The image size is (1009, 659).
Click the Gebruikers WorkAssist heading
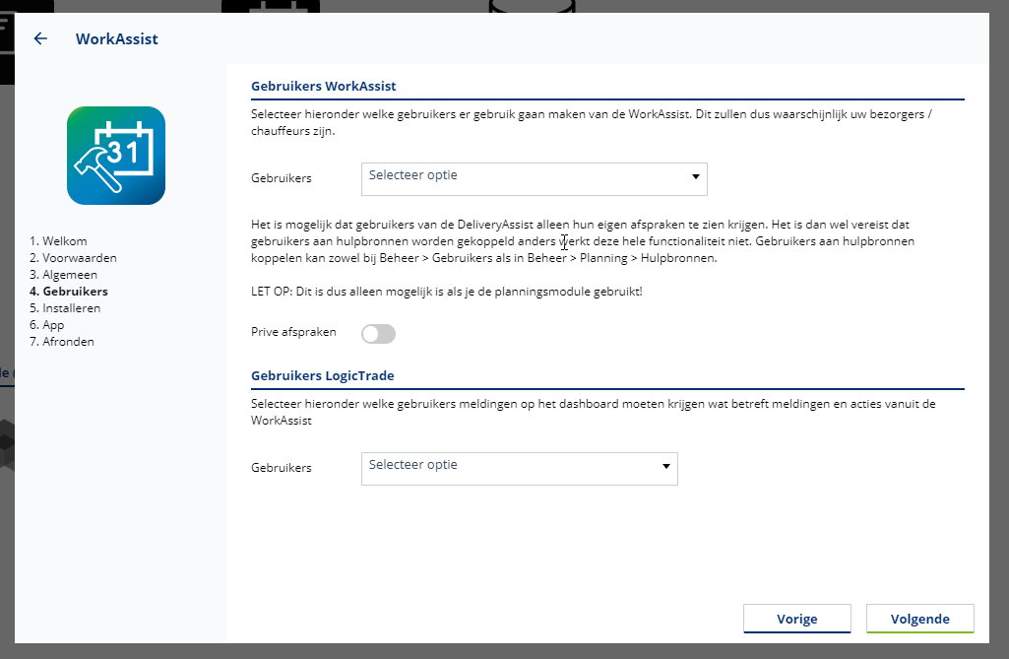pos(324,86)
